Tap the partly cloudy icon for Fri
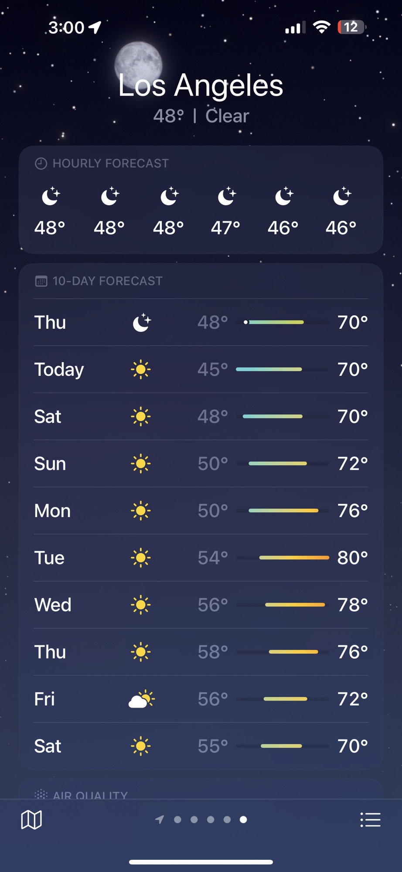This screenshot has height=872, width=402. tap(141, 699)
